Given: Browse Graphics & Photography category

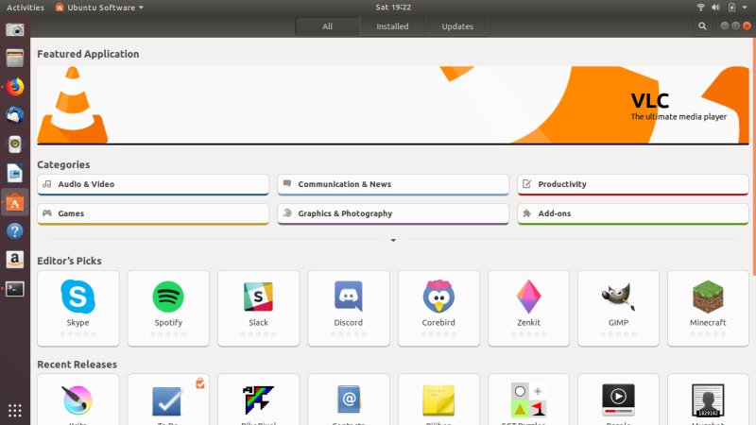Looking at the screenshot, I should pos(393,214).
